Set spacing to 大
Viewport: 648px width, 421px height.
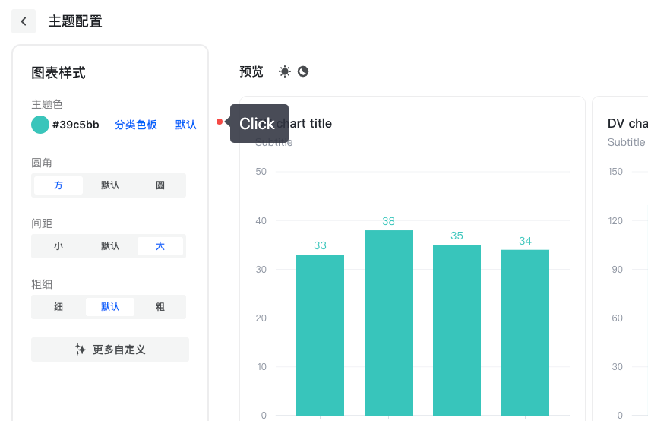(160, 246)
